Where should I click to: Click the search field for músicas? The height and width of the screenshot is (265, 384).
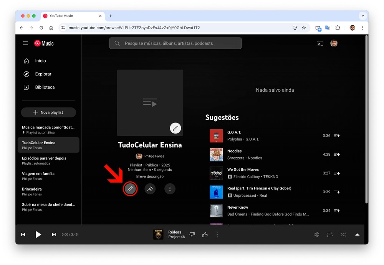pos(175,43)
